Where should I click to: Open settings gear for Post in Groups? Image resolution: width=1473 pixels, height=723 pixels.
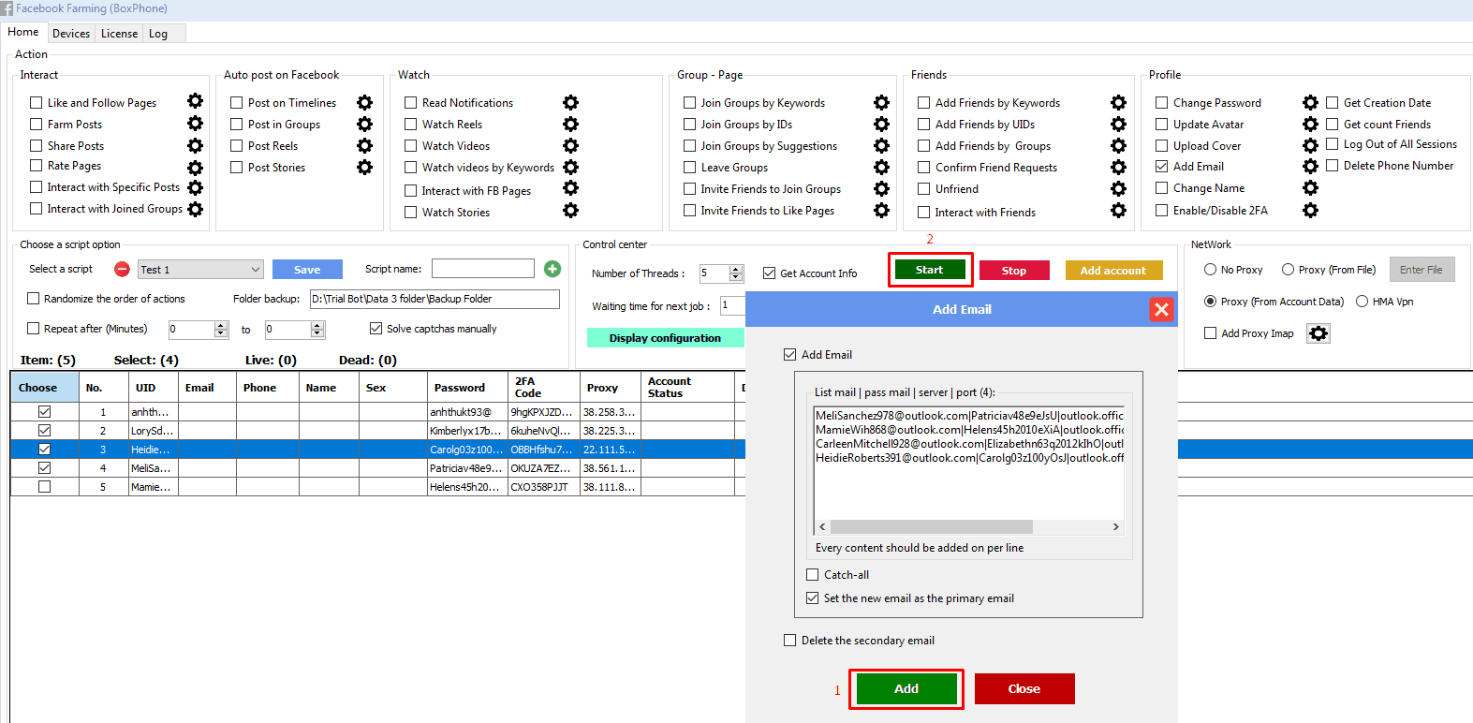tap(364, 124)
